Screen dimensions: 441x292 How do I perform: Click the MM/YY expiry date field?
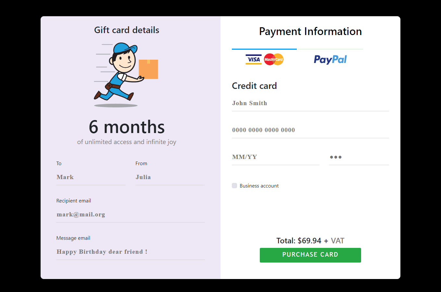pyautogui.click(x=275, y=157)
